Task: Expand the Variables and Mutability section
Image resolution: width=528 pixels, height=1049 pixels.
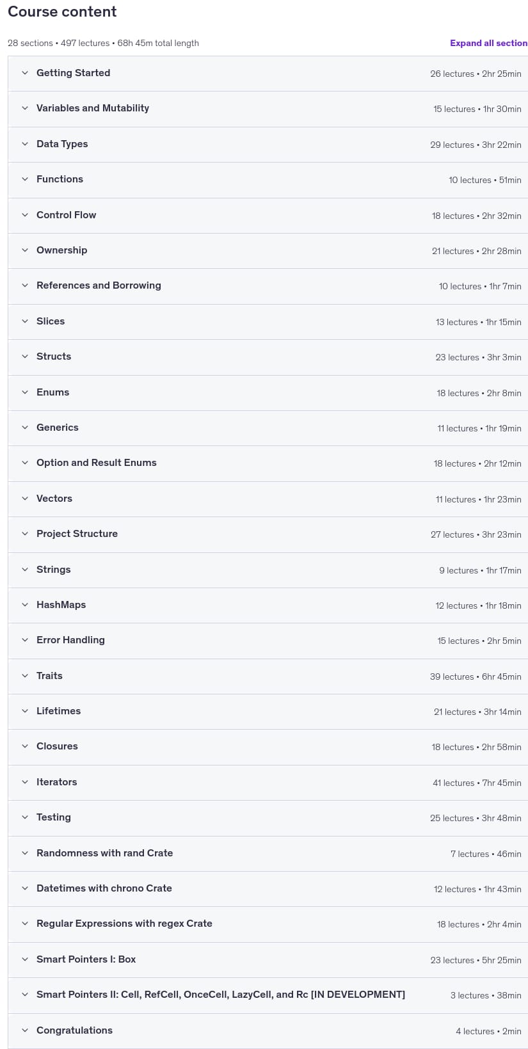Action: point(268,109)
